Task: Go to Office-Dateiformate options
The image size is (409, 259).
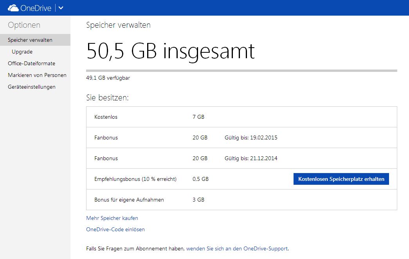Action: coord(31,63)
